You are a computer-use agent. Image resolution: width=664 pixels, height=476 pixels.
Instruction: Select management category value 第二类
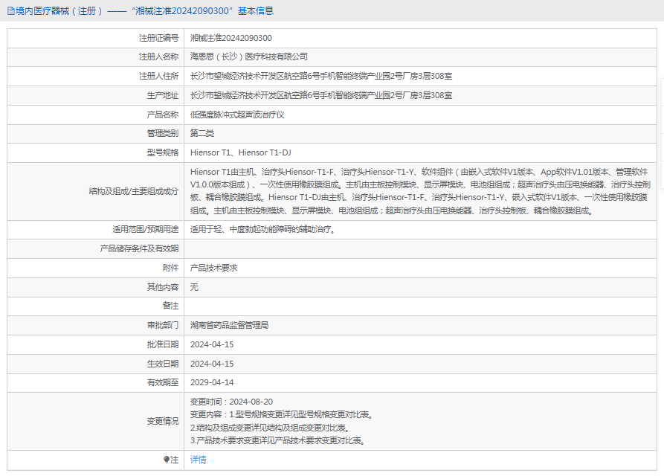click(202, 133)
